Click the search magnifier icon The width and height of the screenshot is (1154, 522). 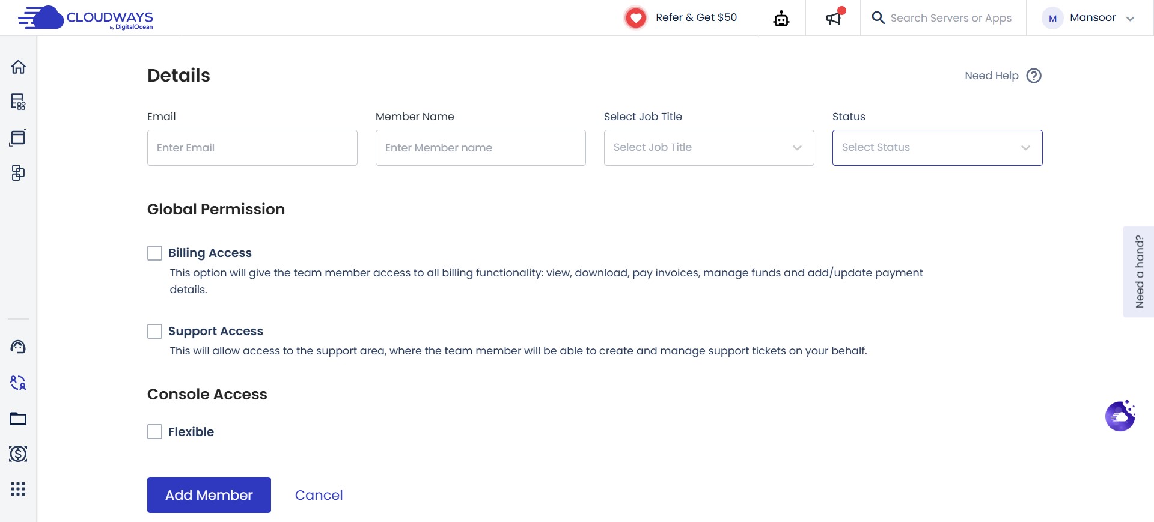click(x=878, y=18)
